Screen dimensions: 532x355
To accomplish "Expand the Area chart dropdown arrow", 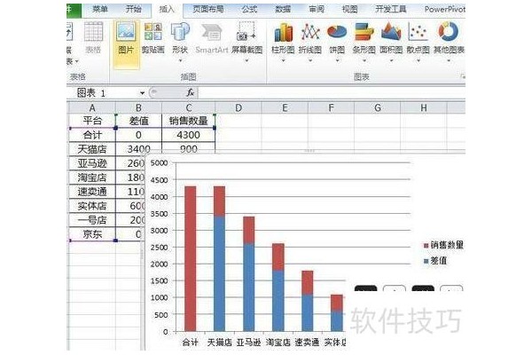I will tap(391, 61).
